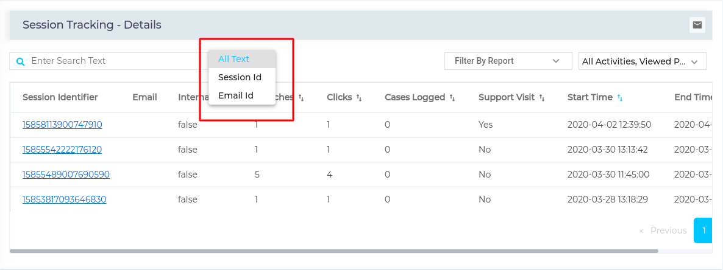This screenshot has width=723, height=270.
Task: Select All Text search option
Action: [x=234, y=59]
